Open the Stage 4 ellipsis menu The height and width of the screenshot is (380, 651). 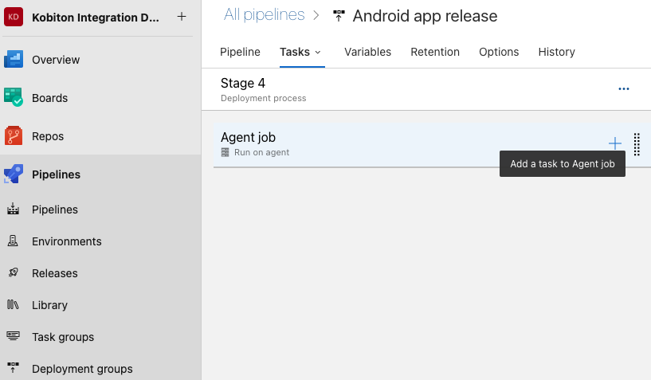point(624,89)
